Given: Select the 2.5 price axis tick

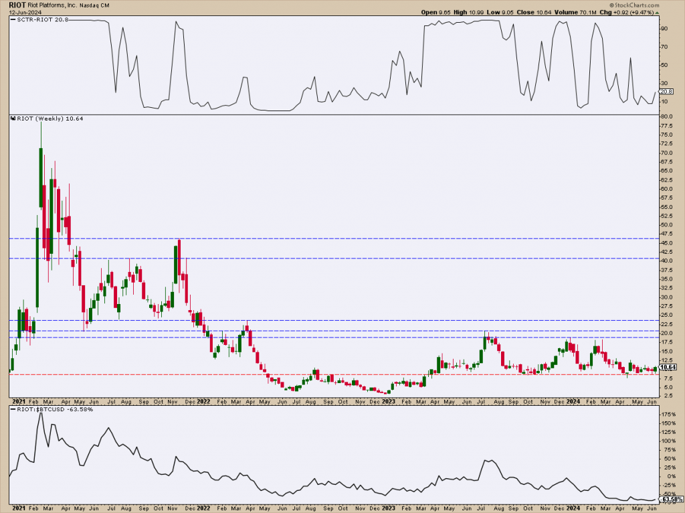Looking at the screenshot, I should tap(666, 396).
